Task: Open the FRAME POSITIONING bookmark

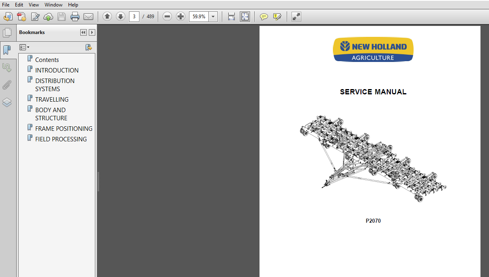Action: point(64,128)
